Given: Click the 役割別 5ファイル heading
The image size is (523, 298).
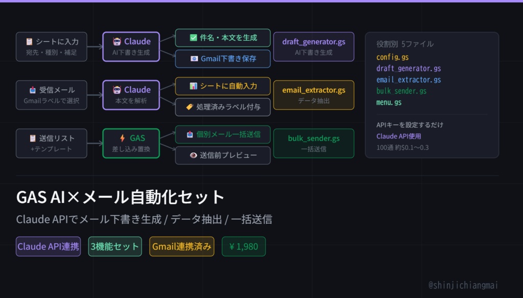Looking at the screenshot, I should (x=405, y=44).
